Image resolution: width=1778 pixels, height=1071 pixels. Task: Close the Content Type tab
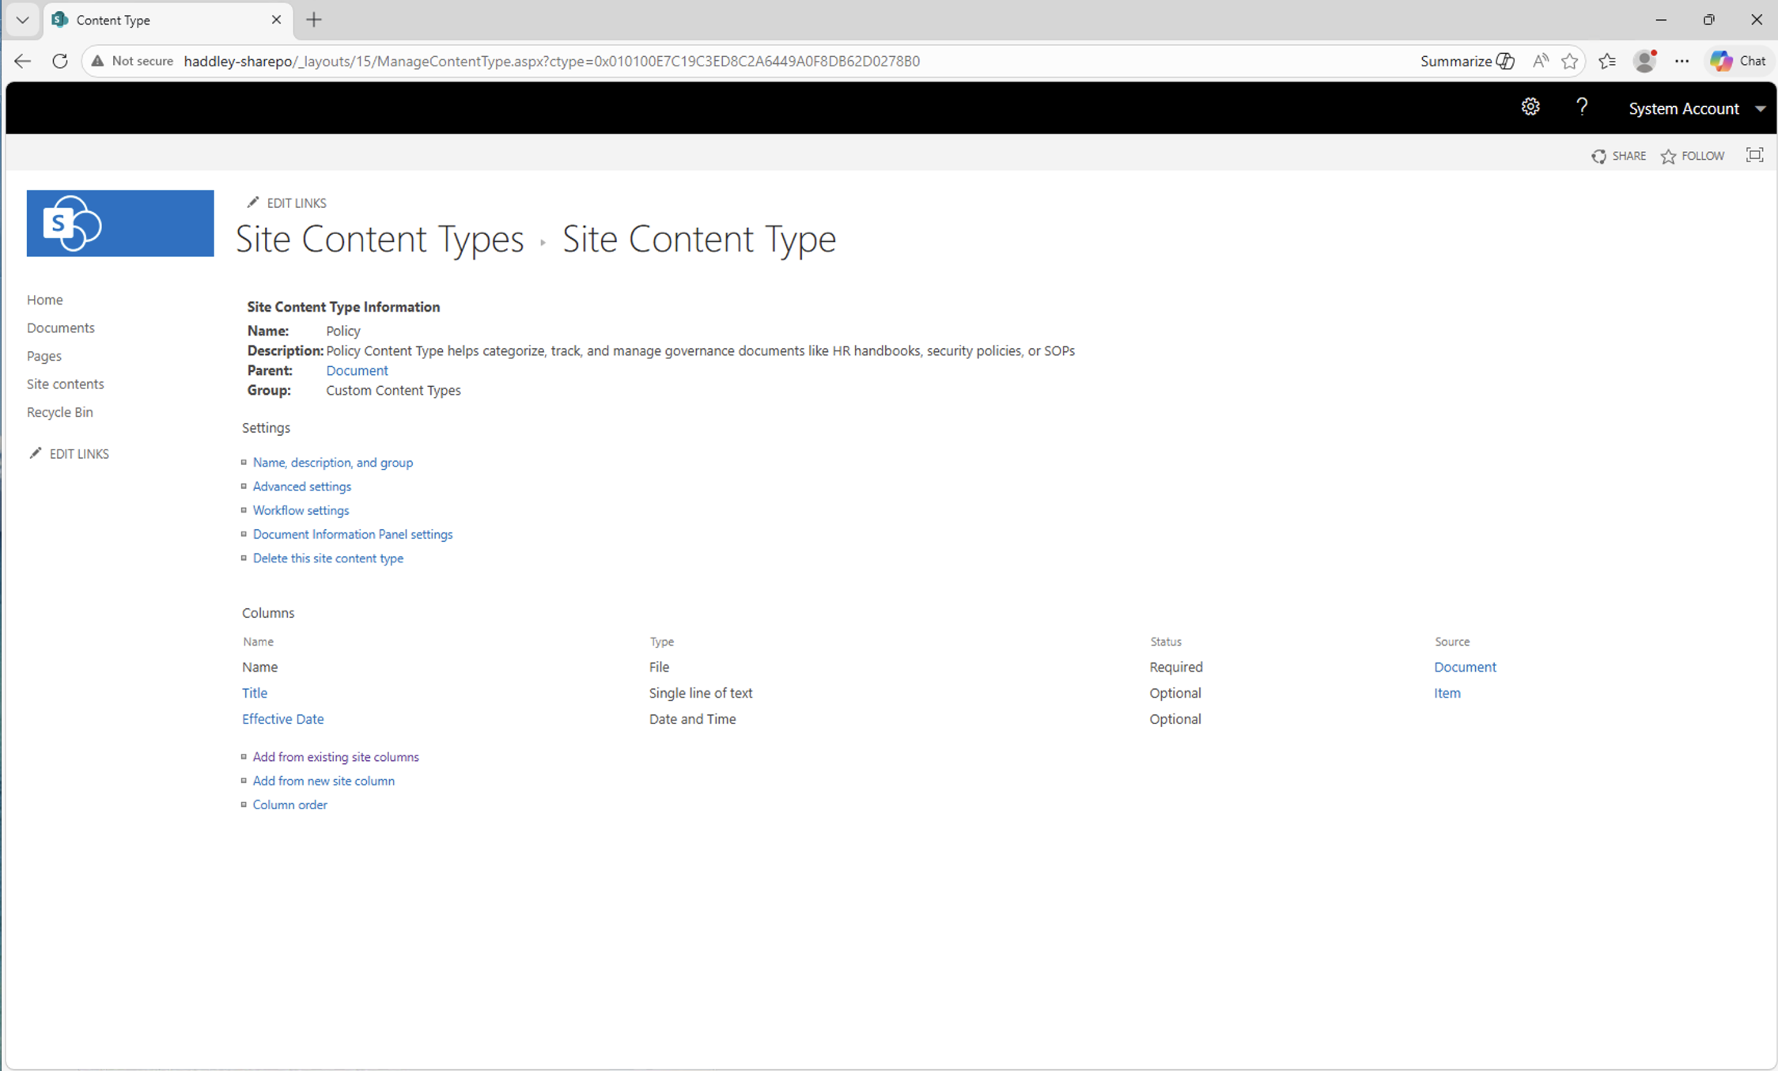(276, 20)
